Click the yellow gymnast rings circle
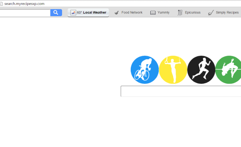Image resolution: width=241 pixels, height=147 pixels. 173,70
